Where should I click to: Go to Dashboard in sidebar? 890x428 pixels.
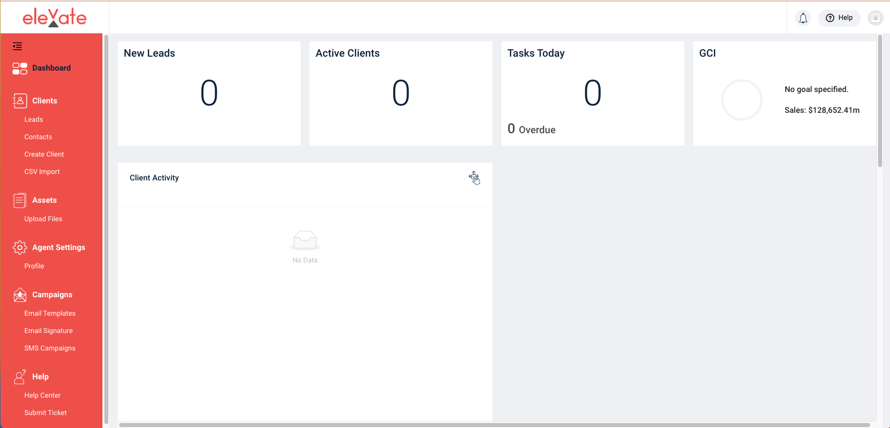point(51,68)
